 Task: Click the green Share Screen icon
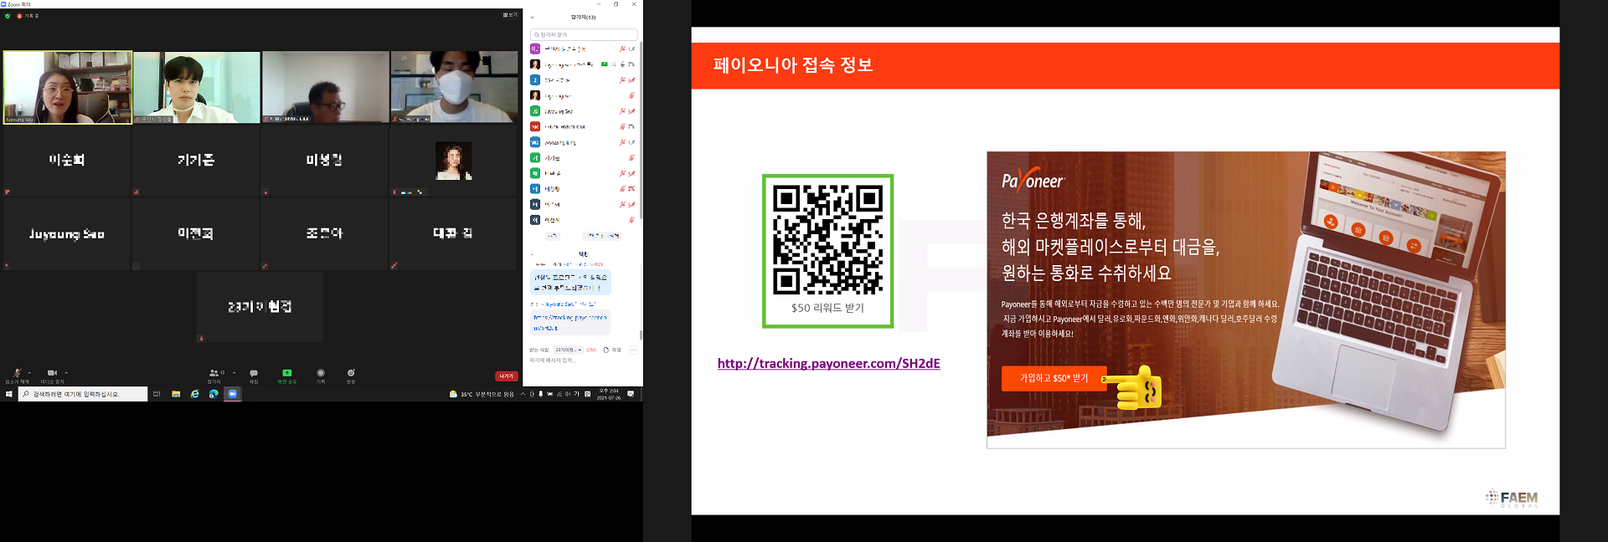point(287,375)
